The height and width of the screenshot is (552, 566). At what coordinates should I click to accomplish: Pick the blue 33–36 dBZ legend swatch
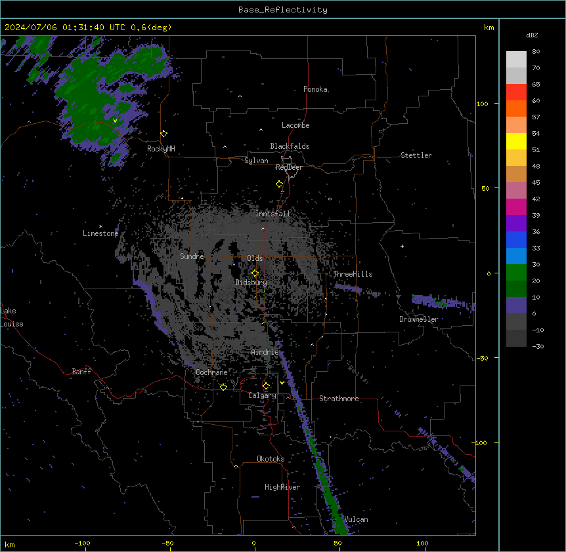pos(516,239)
